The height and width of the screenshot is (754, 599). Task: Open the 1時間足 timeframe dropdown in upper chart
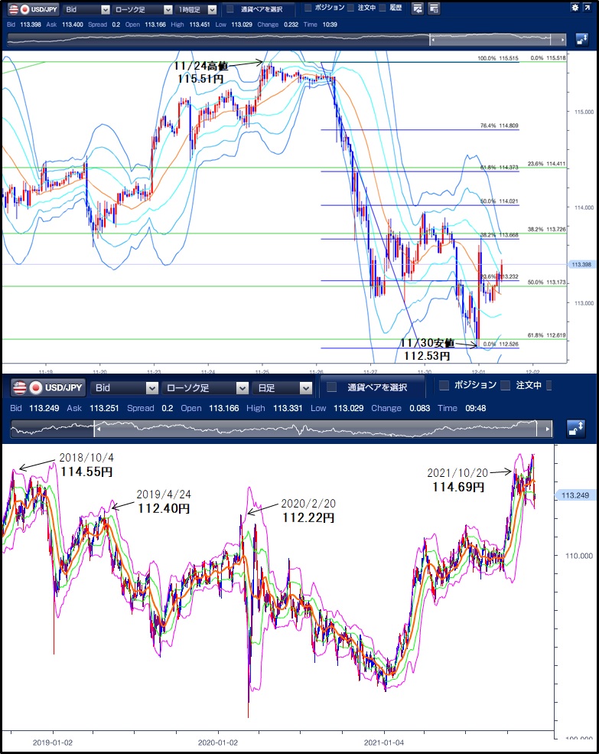click(196, 9)
